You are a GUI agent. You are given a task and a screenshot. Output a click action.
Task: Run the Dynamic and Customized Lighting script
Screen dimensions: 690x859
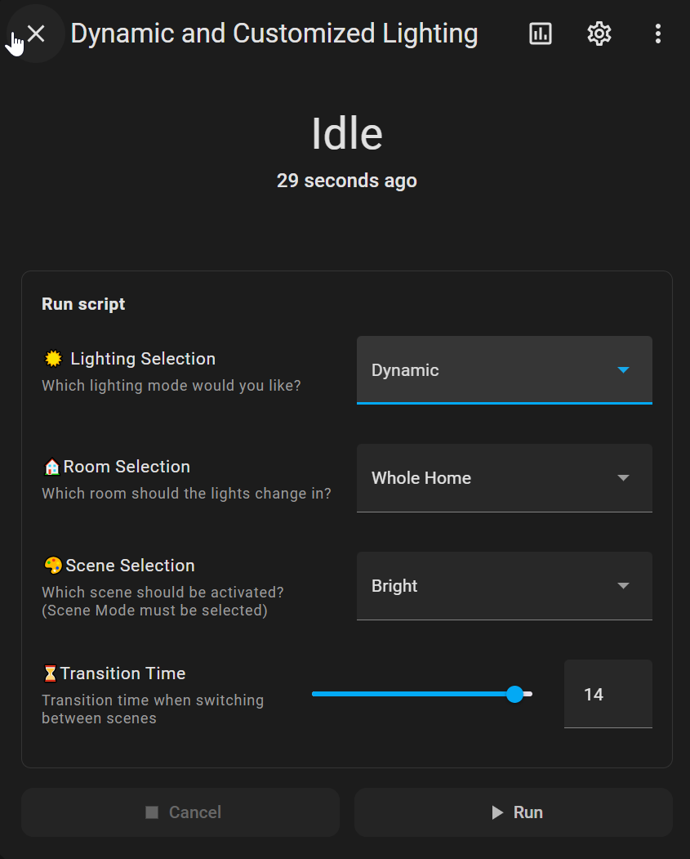point(514,812)
